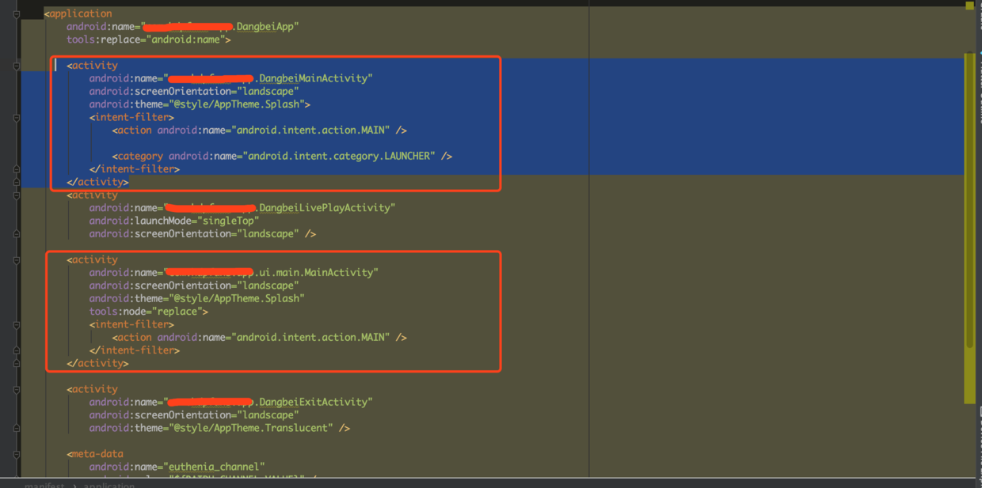Collapse the DangbeiExitActivity activity fold marker
This screenshot has width=982, height=488.
tap(16, 389)
